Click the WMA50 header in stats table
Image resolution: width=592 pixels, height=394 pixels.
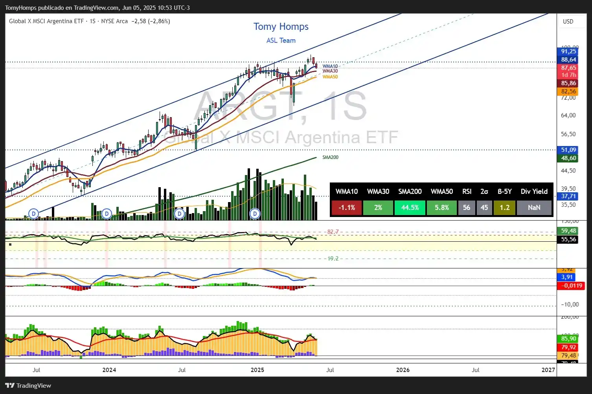coord(442,192)
